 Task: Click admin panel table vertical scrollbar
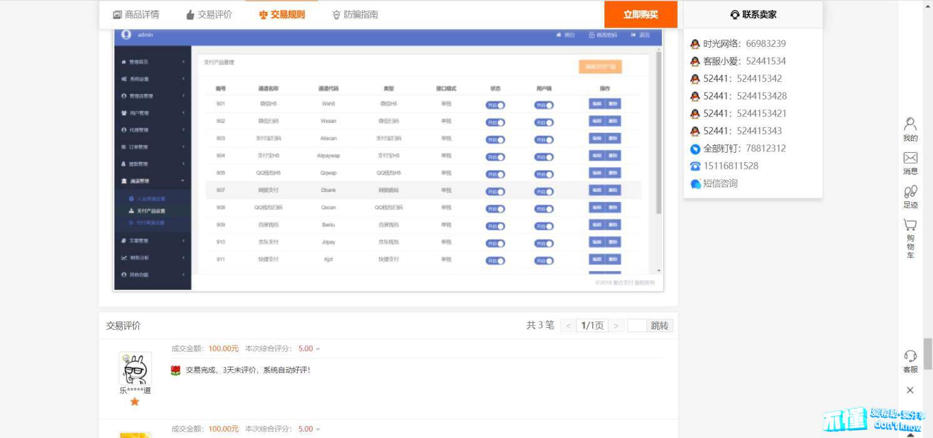[659, 133]
